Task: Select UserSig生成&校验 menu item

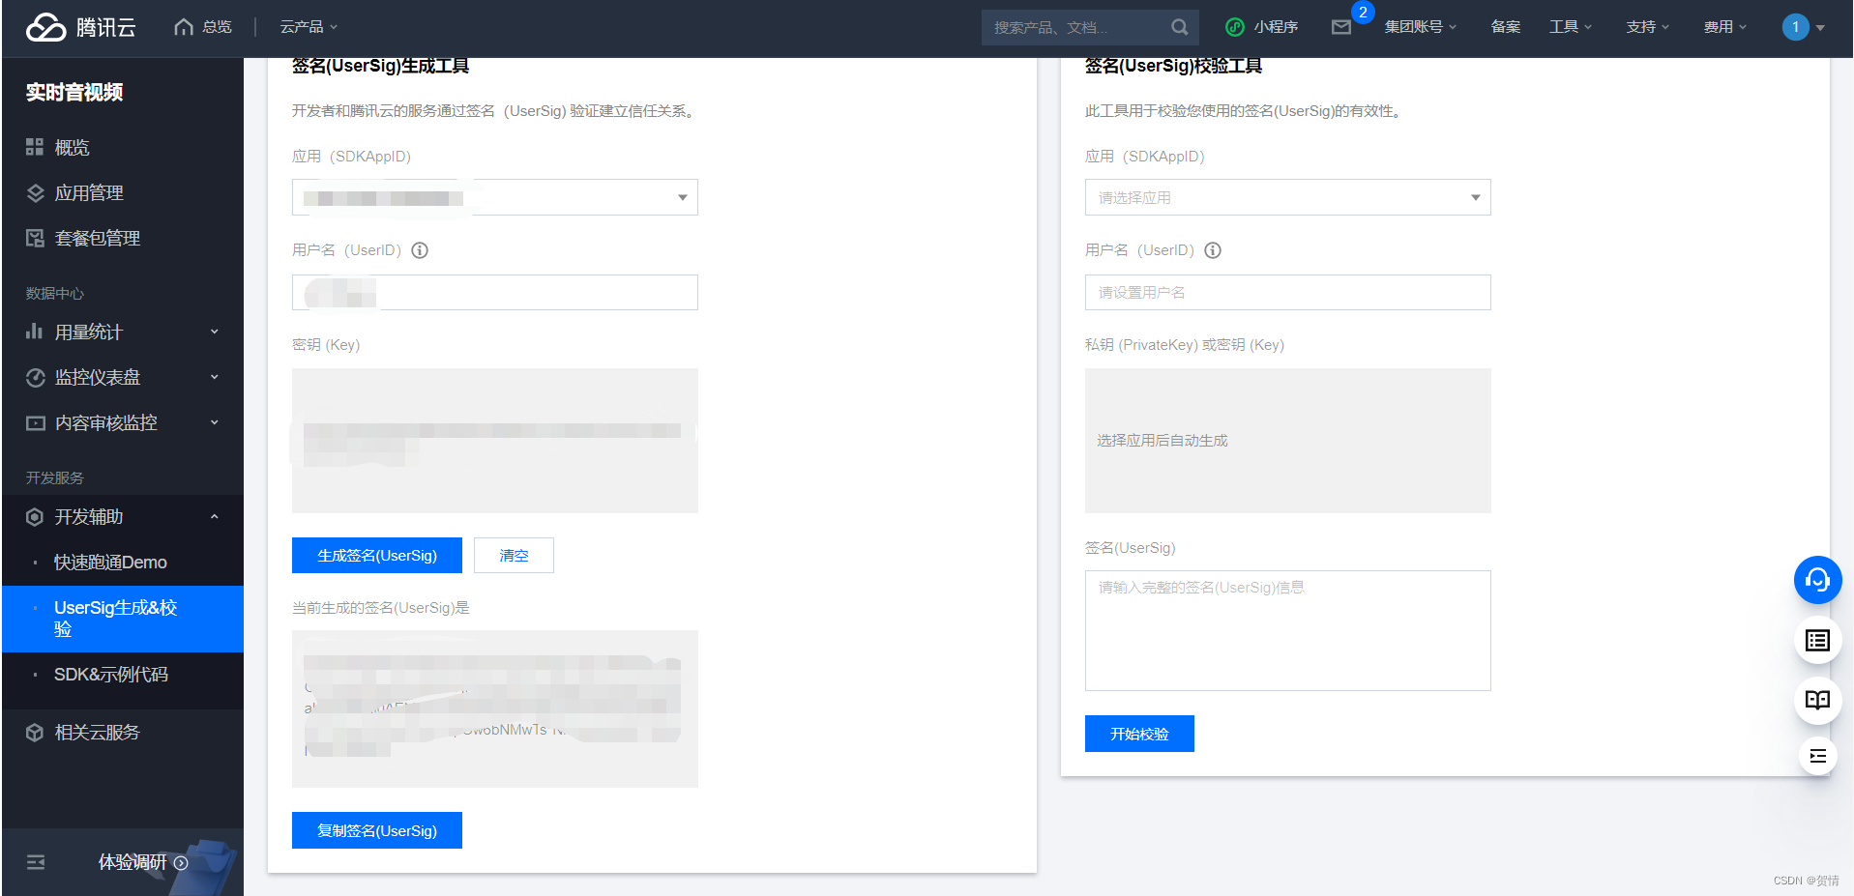Action: coord(123,619)
